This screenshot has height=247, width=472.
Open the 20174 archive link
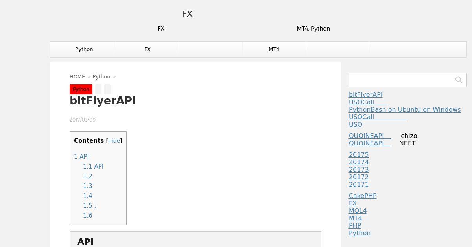pos(359,162)
